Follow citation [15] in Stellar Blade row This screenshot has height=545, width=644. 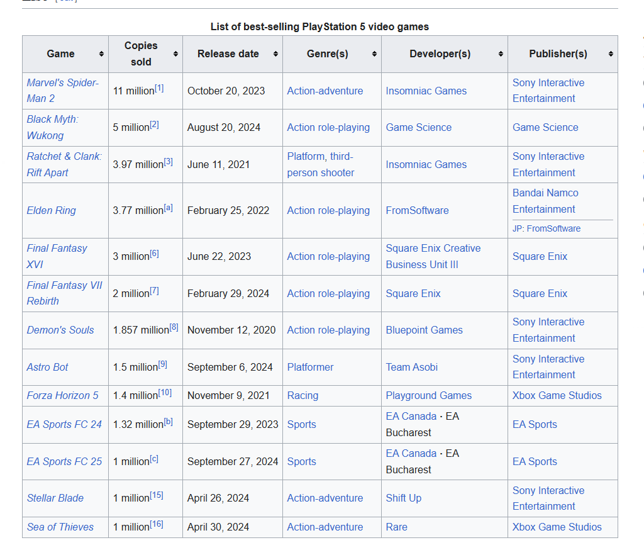(x=157, y=496)
